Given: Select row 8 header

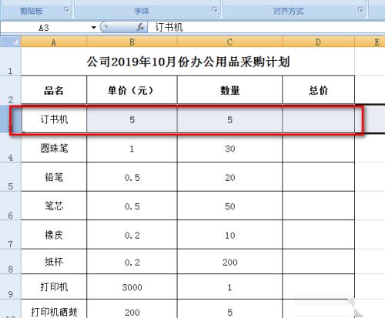Looking at the screenshot, I should pos(10,262).
